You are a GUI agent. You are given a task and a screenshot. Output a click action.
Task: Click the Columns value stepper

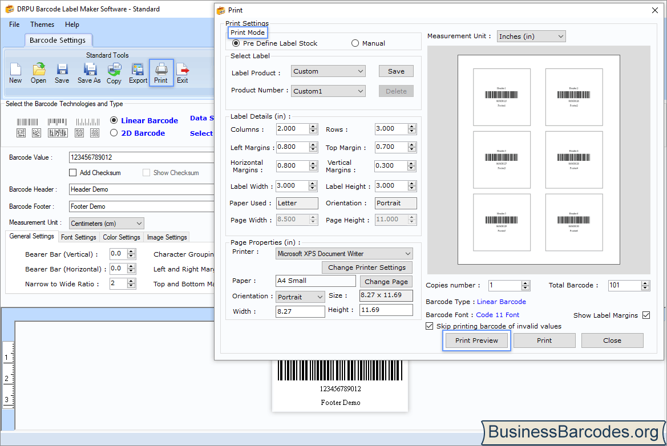pyautogui.click(x=313, y=129)
